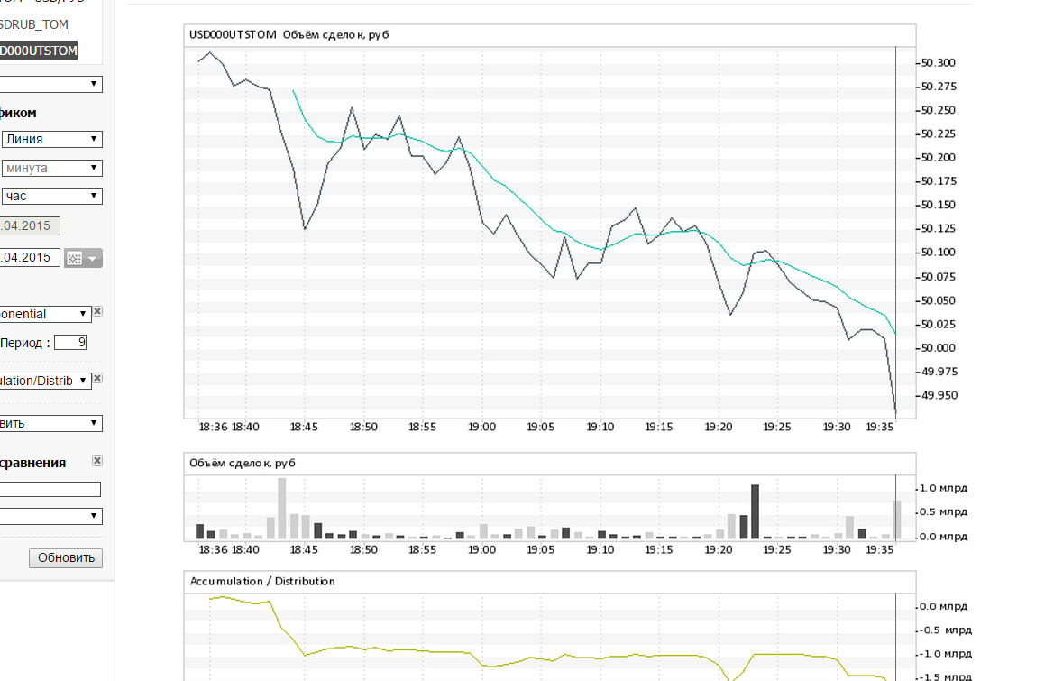Click the 49.950 price axis label
The height and width of the screenshot is (681, 1063).
click(939, 395)
